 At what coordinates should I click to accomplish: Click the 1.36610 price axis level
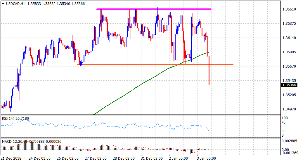click(x=288, y=9)
